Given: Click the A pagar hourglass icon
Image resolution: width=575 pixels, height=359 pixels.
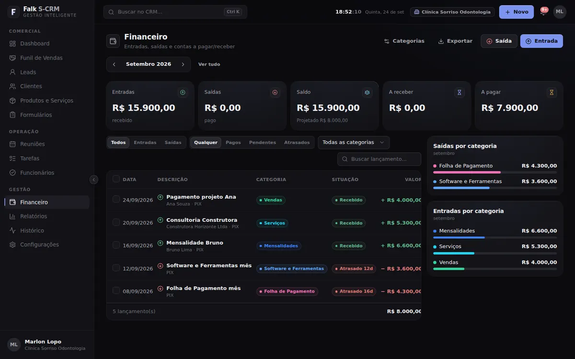Looking at the screenshot, I should pyautogui.click(x=552, y=92).
